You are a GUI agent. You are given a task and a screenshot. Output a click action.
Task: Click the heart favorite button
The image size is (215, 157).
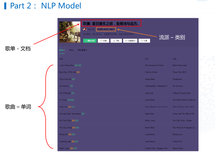click(103, 41)
